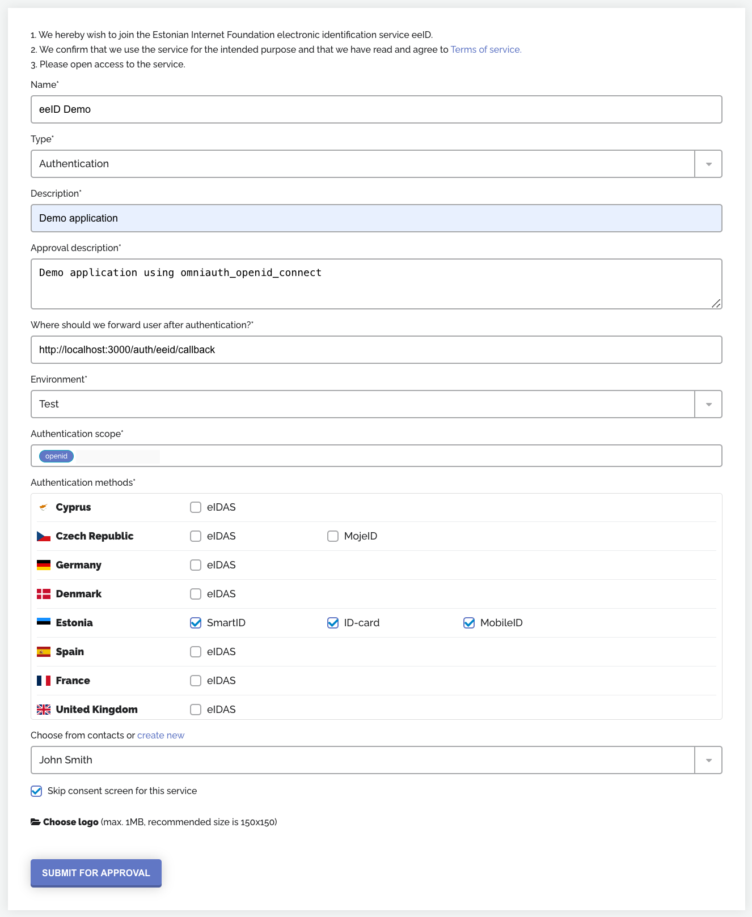Click the United Kingdom flag icon

(x=44, y=710)
